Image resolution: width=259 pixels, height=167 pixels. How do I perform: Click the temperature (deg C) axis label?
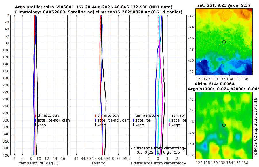click(39, 163)
